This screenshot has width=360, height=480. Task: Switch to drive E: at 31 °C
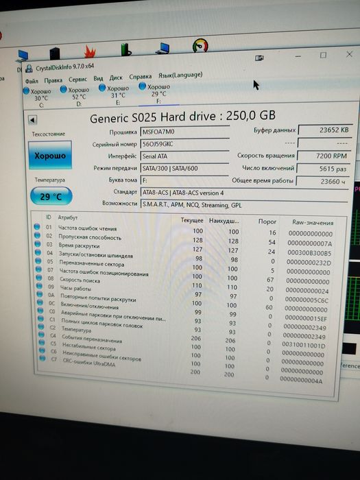pos(115,95)
